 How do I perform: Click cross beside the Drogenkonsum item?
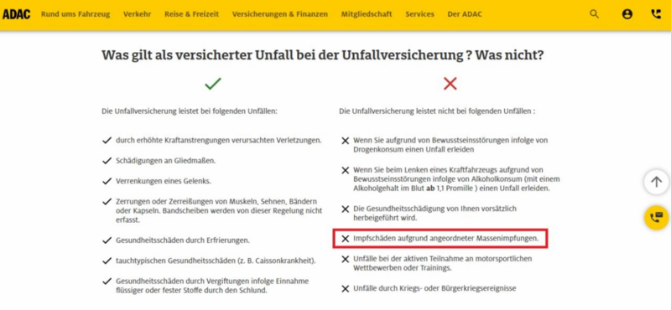[x=346, y=141]
